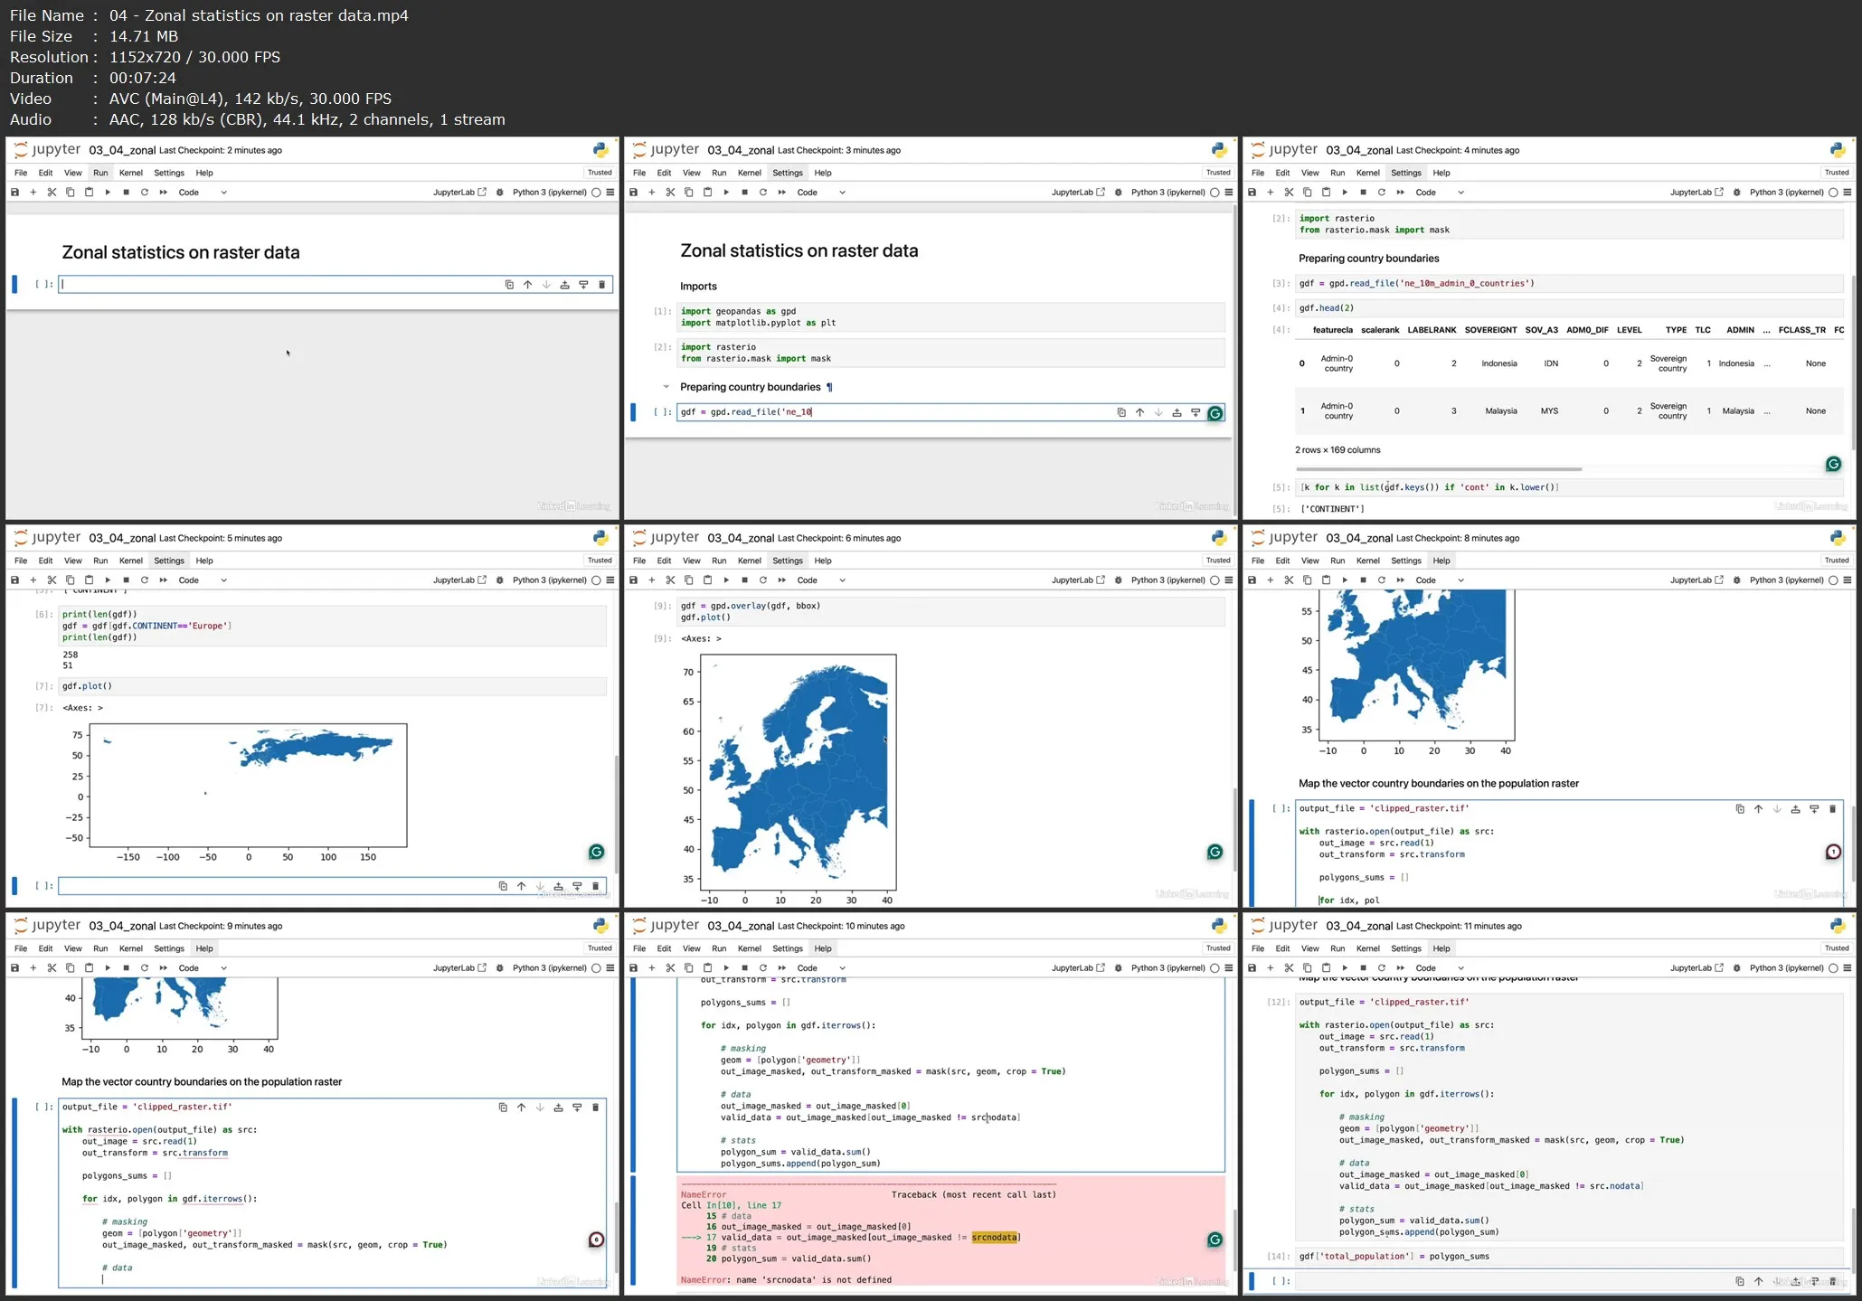Run cell button in '3 minutes ago' notebook

[x=726, y=193]
